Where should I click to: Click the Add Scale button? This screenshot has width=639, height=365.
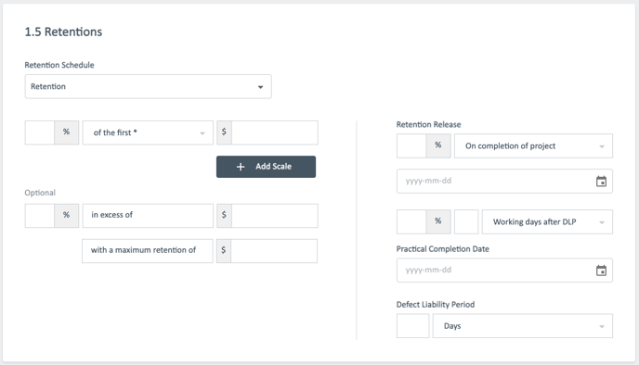pyautogui.click(x=266, y=167)
